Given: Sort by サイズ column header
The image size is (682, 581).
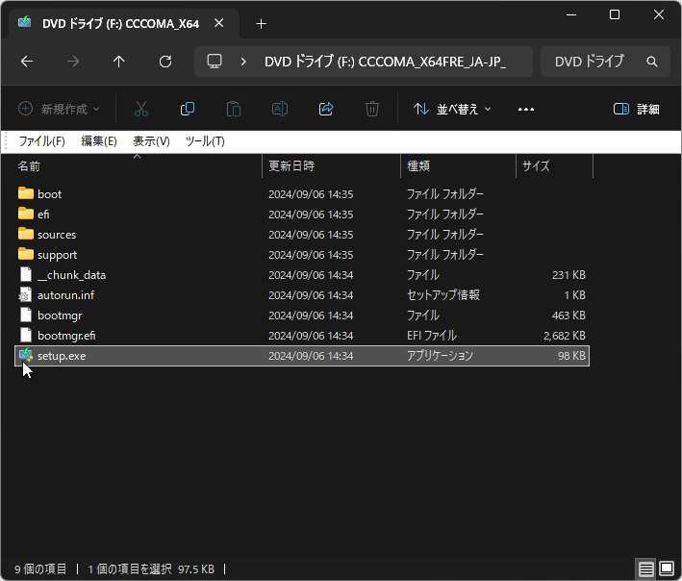Looking at the screenshot, I should (x=536, y=166).
